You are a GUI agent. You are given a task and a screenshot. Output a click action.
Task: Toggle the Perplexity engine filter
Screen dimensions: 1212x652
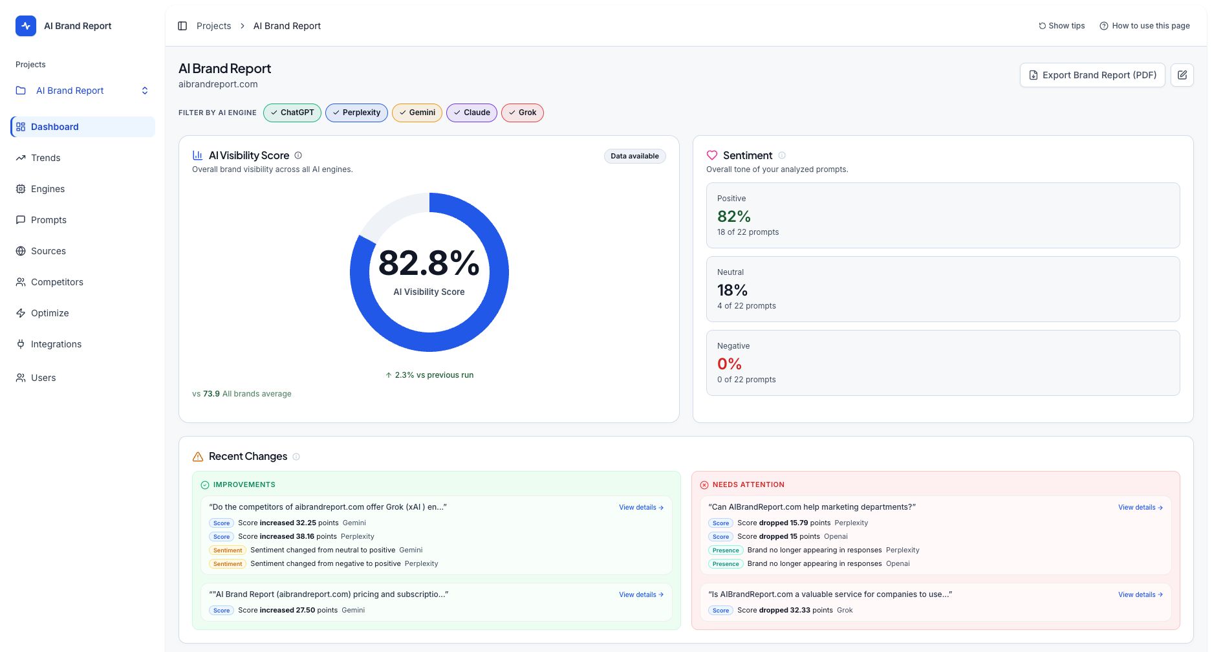[x=357, y=113]
